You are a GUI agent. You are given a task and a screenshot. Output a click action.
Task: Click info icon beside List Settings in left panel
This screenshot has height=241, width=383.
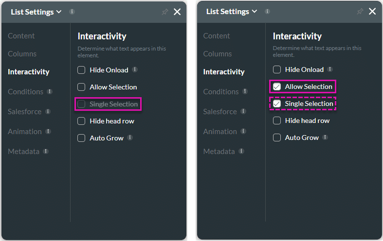[72, 11]
